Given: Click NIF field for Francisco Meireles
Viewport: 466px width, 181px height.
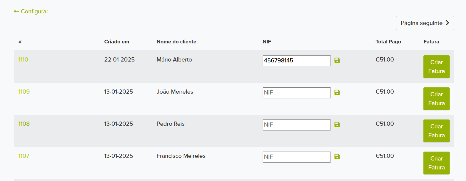Looking at the screenshot, I should [297, 157].
